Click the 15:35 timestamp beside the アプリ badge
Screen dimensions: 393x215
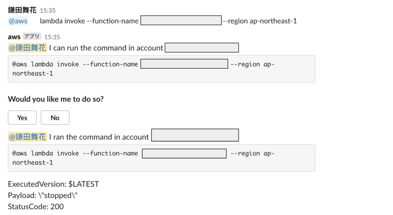(52, 37)
